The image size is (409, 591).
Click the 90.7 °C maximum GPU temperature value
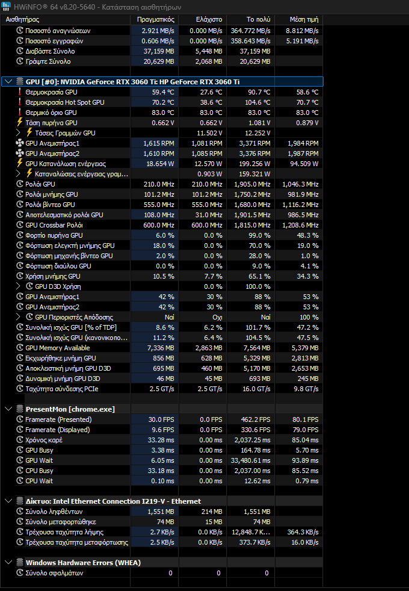click(259, 92)
